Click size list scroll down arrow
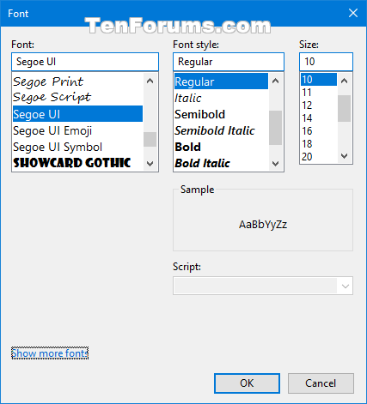Image resolution: width=367 pixels, height=404 pixels. tap(345, 156)
